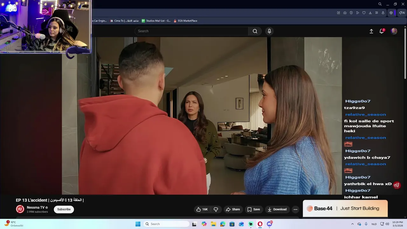Focus the Windows taskbar search box
The image size is (407, 229).
166,224
